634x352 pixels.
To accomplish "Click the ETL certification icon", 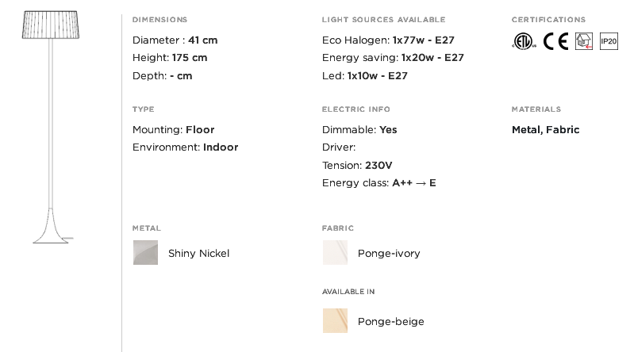I will (x=524, y=41).
